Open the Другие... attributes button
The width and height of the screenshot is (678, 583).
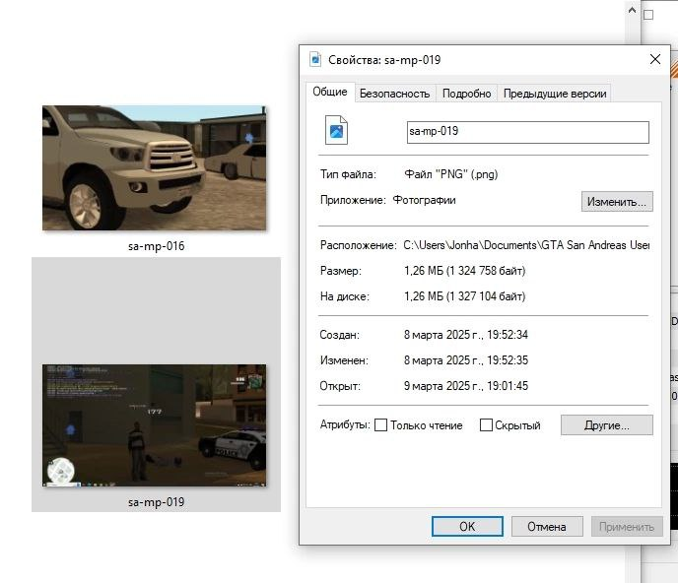(607, 425)
